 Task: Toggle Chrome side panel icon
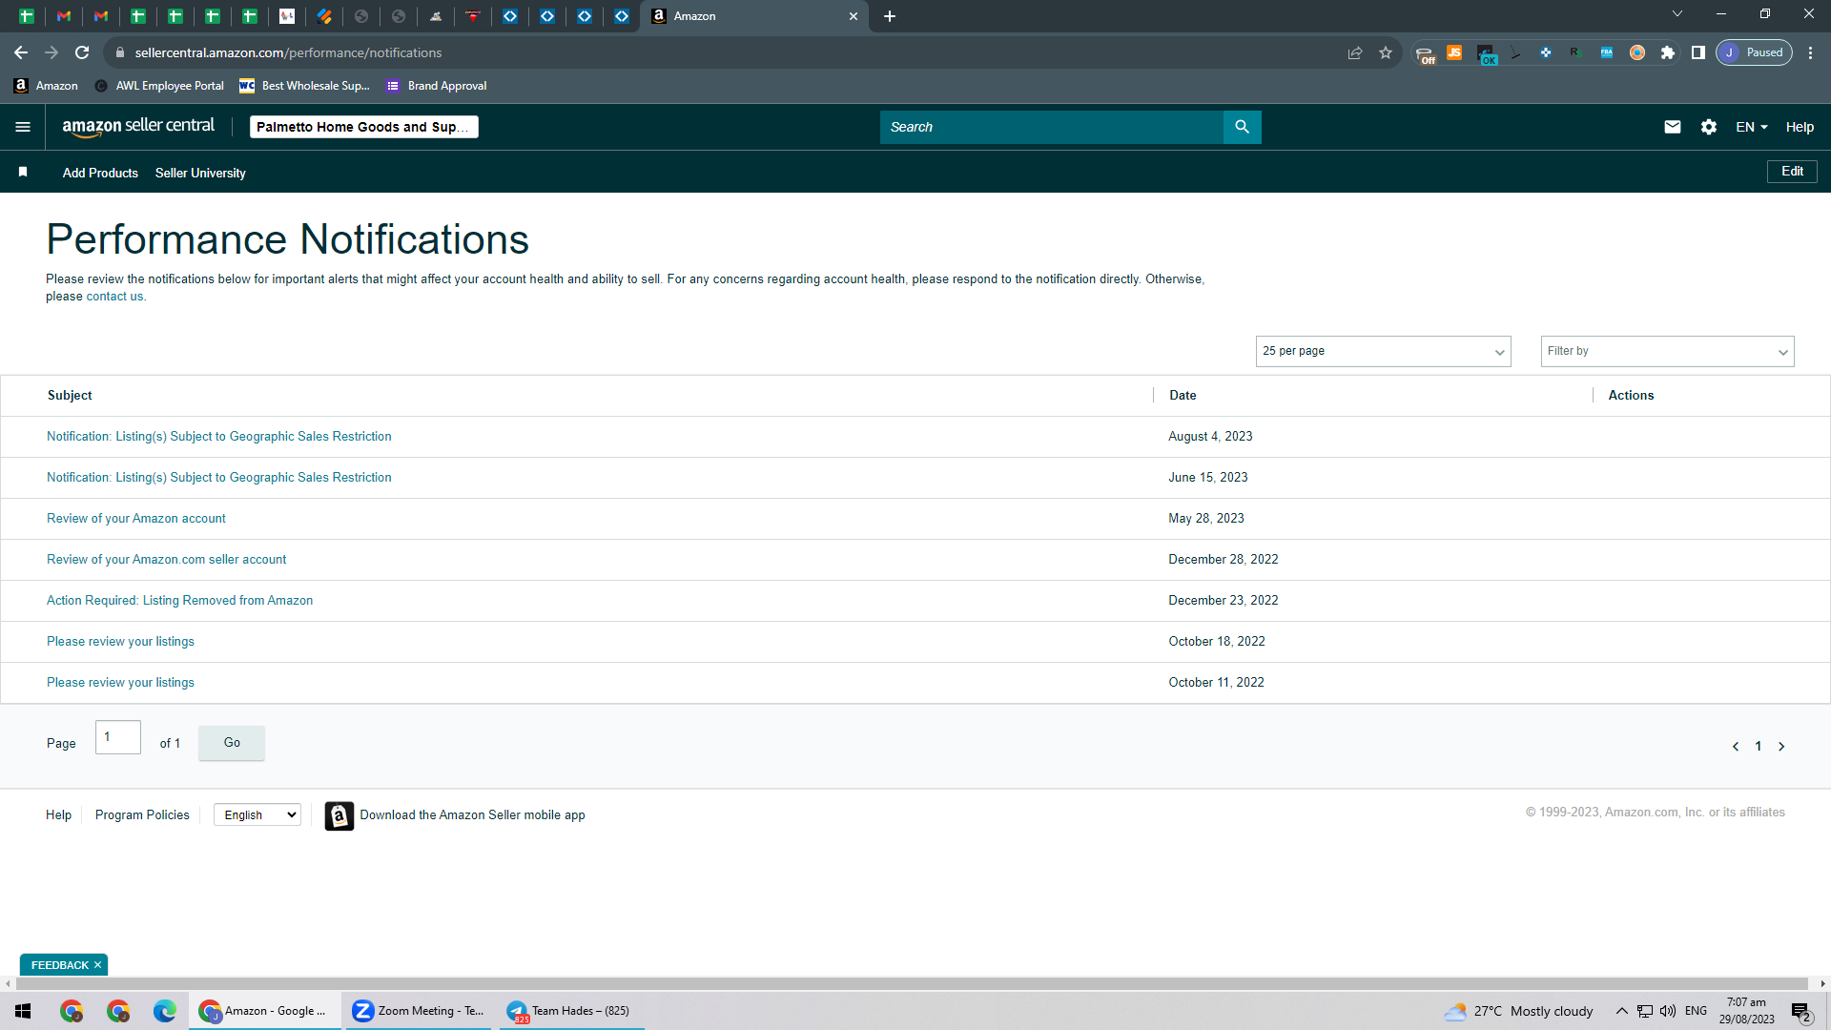coord(1698,52)
